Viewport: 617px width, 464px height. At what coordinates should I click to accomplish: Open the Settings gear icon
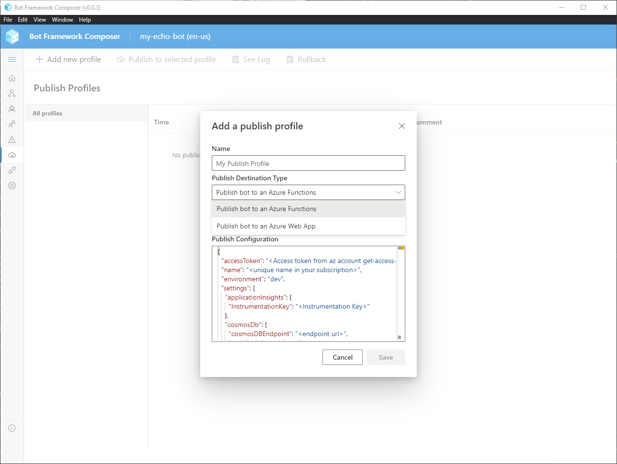[12, 186]
